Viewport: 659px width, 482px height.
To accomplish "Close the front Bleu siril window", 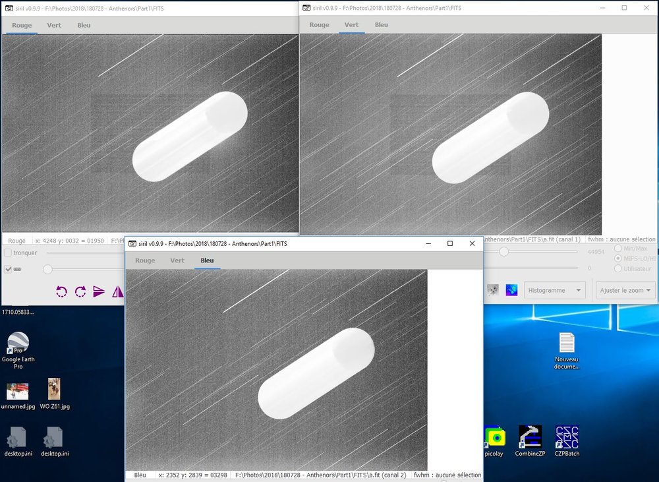I will [472, 243].
